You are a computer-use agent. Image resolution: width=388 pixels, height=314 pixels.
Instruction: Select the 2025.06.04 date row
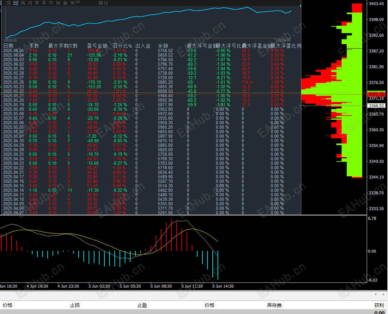(x=14, y=55)
